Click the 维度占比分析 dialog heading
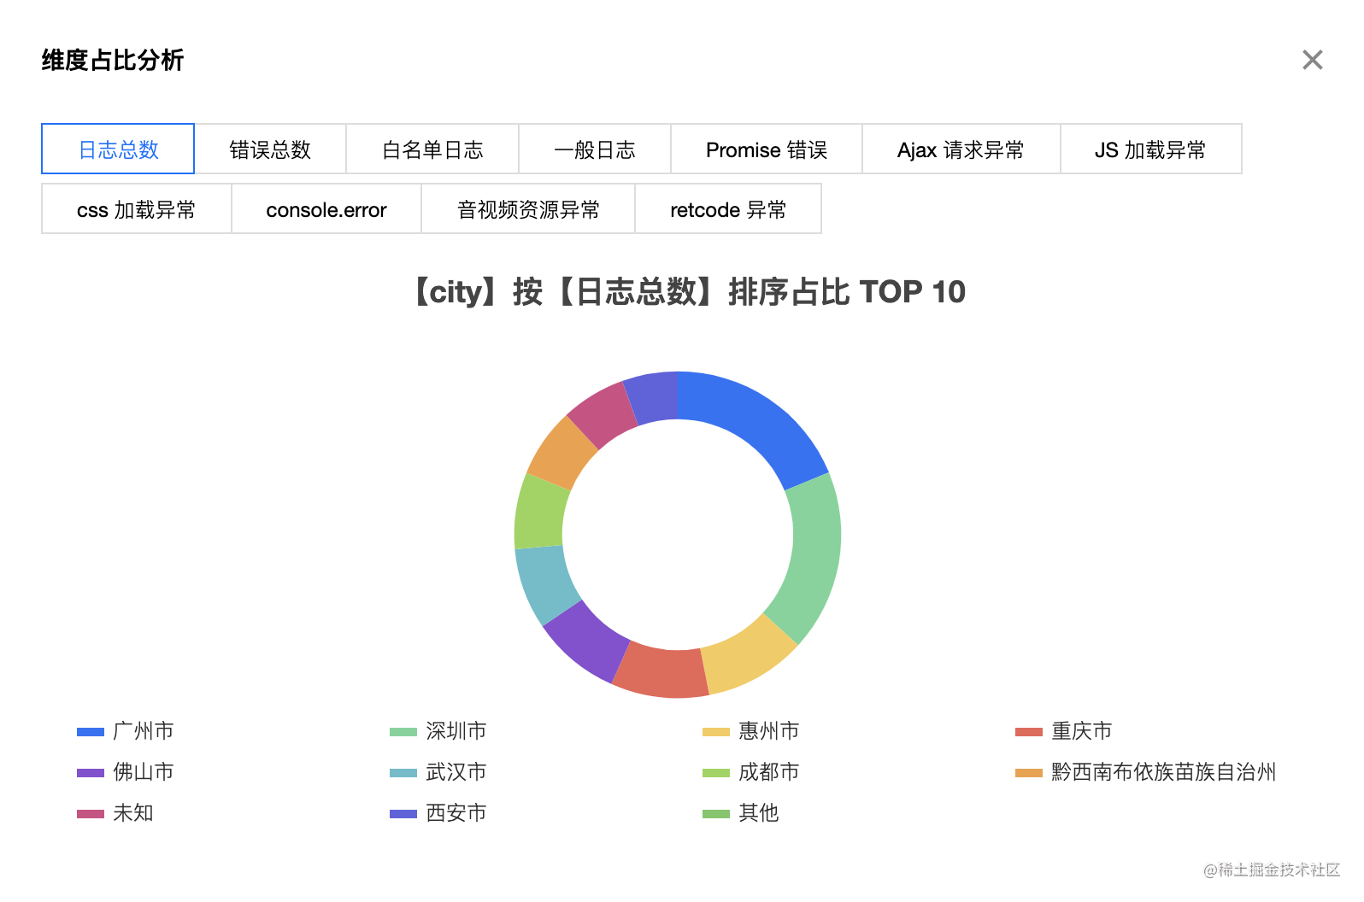 (x=113, y=60)
